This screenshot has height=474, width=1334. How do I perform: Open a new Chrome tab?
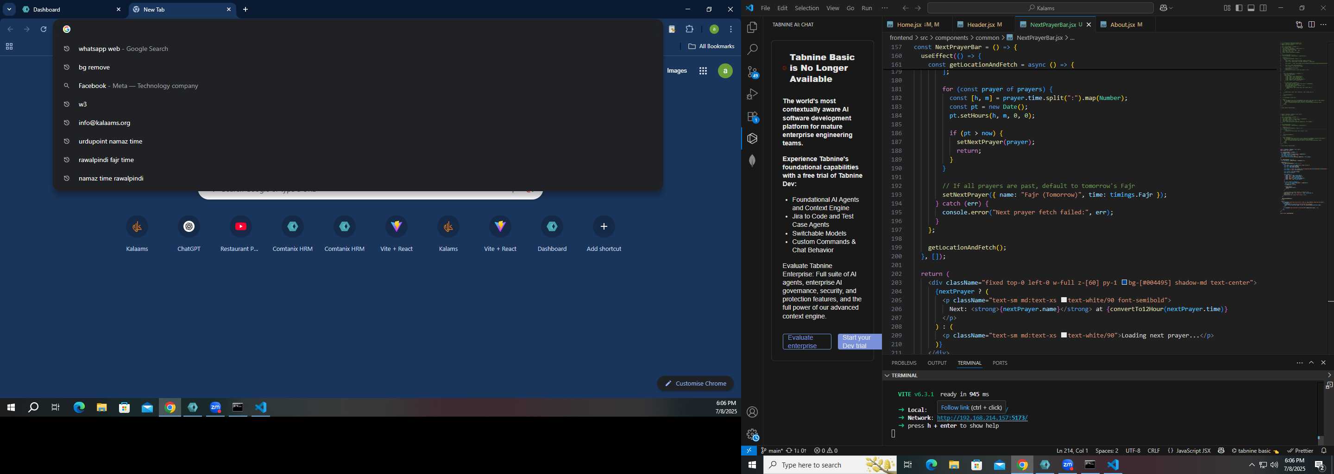(x=245, y=10)
